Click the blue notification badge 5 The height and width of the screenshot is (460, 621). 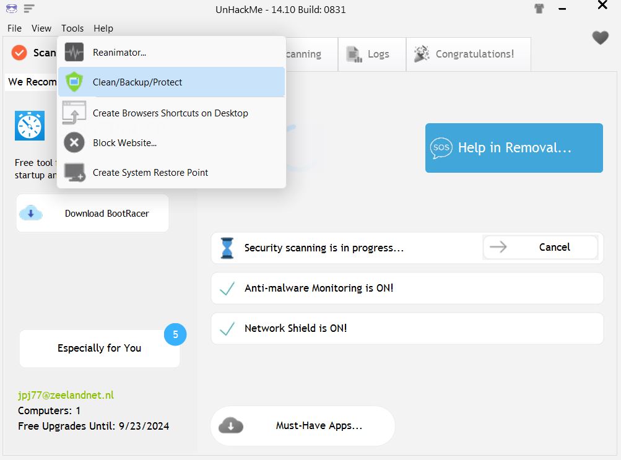pos(175,334)
